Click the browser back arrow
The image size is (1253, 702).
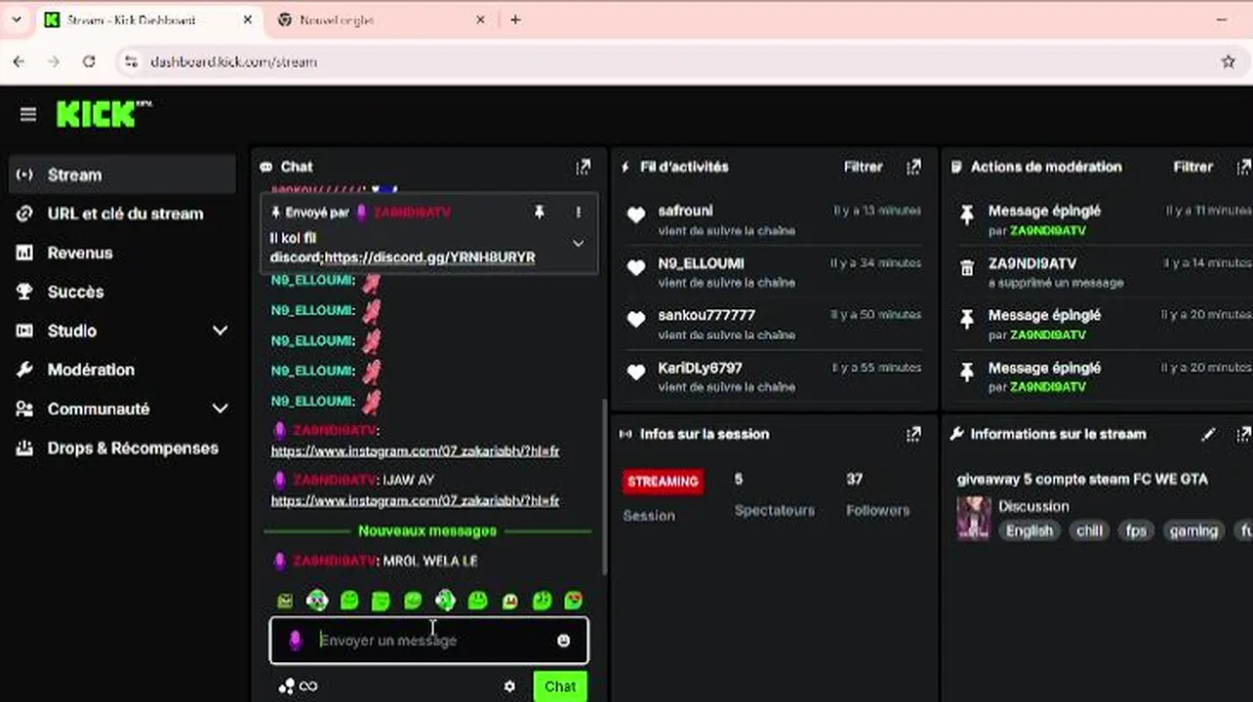pyautogui.click(x=19, y=61)
